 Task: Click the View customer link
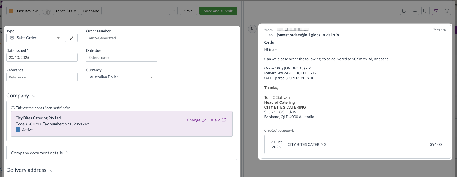pyautogui.click(x=218, y=120)
